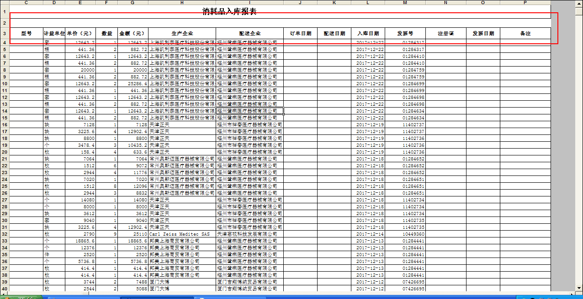Select column D header

tap(54, 3)
